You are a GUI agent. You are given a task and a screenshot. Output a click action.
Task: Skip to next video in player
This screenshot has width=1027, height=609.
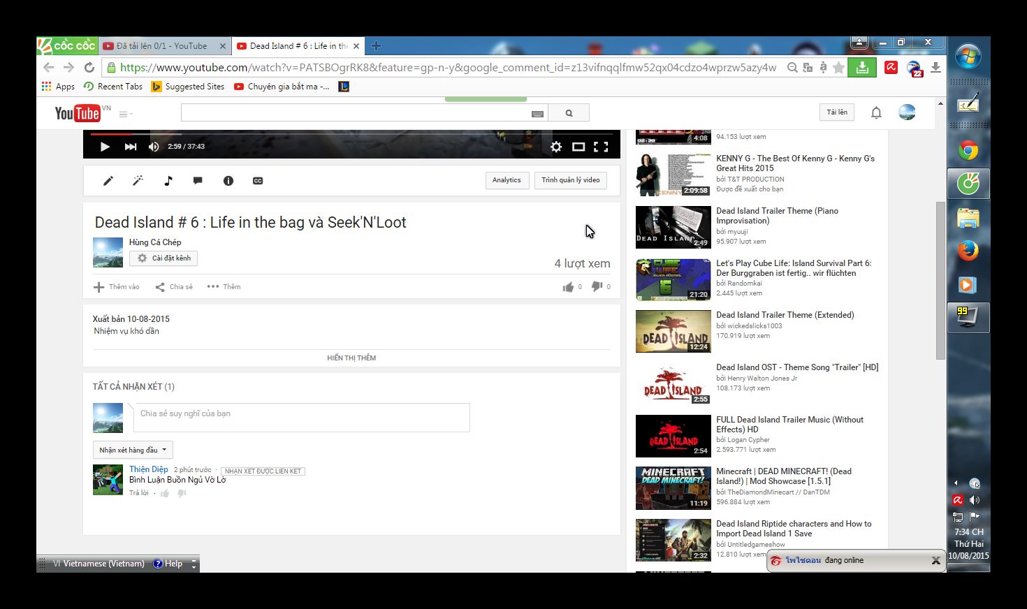[131, 147]
